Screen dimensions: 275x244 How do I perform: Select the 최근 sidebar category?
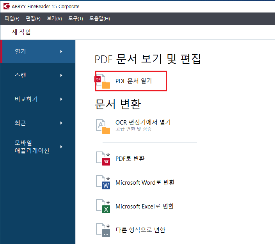[38, 123]
